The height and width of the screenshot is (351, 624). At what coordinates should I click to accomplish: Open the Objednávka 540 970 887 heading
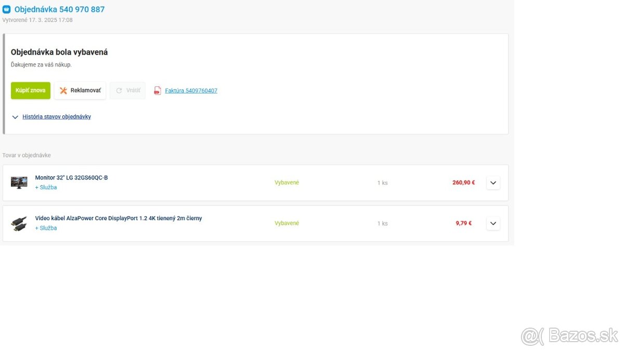(59, 9)
